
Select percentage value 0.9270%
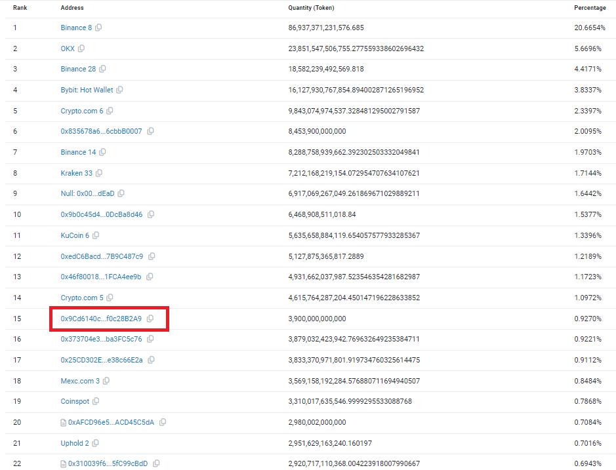click(588, 319)
